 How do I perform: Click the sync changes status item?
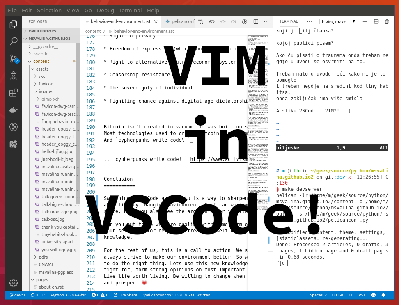38,295
